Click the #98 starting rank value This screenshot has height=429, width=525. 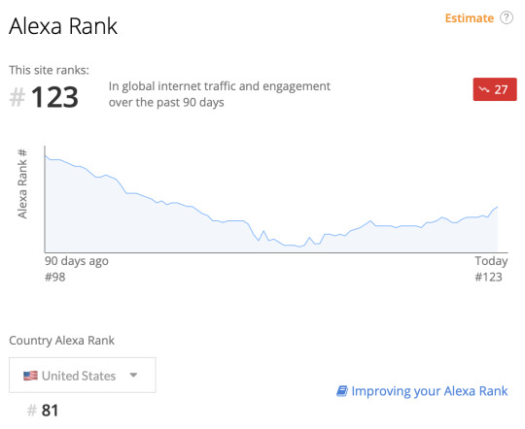(x=55, y=277)
